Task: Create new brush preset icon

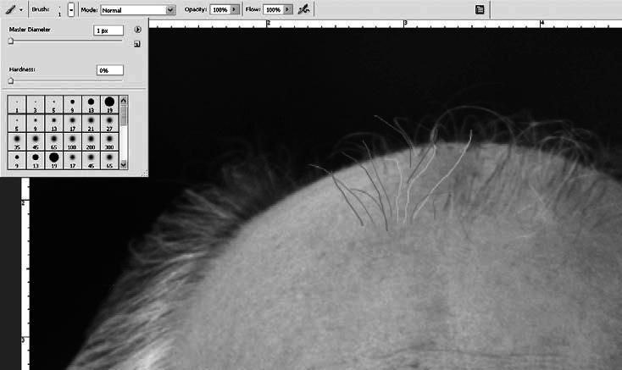Action: coord(137,44)
